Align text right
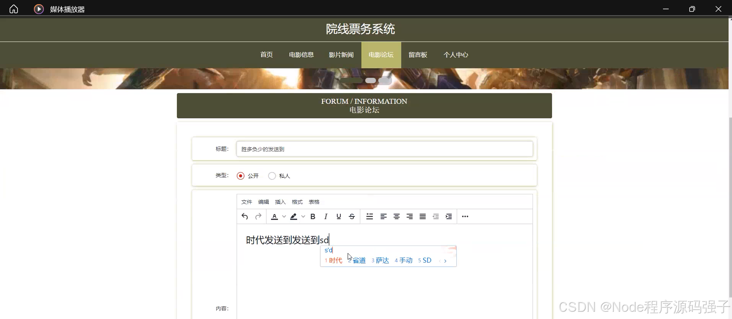 point(409,216)
